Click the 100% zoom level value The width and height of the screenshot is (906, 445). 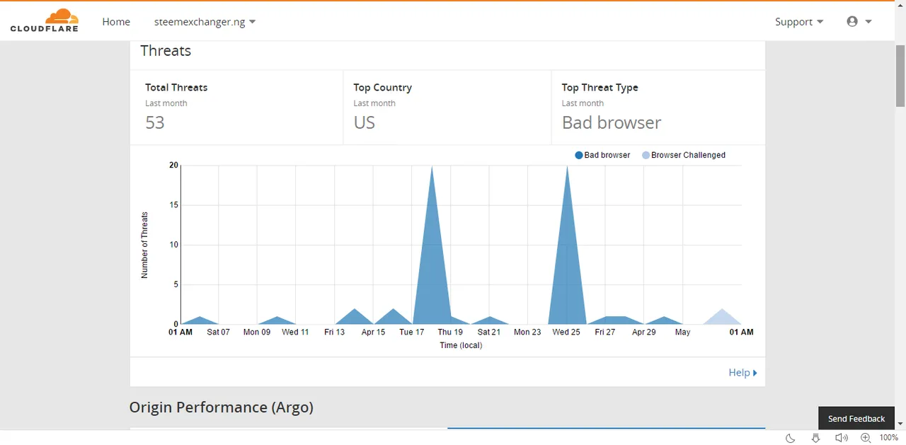(888, 438)
